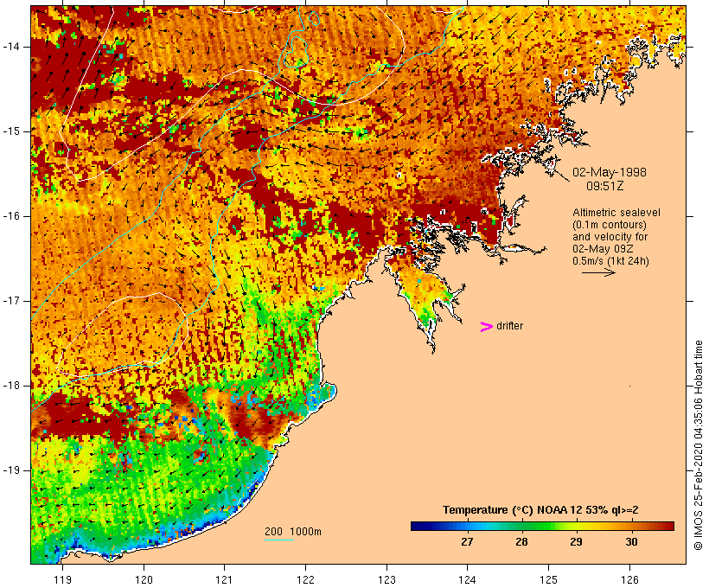The width and height of the screenshot is (709, 588).
Task: Click the time label 09:51Z
Action: click(x=605, y=186)
